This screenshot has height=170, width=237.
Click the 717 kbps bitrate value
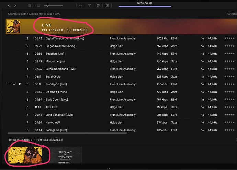click(x=162, y=107)
